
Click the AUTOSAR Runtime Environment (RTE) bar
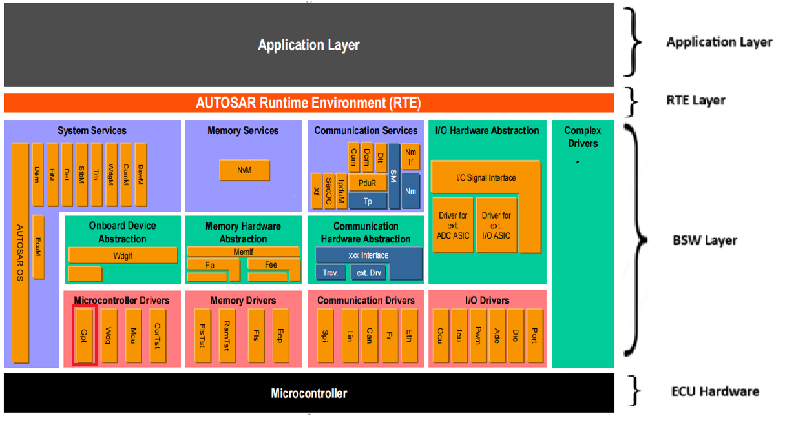[x=308, y=103]
